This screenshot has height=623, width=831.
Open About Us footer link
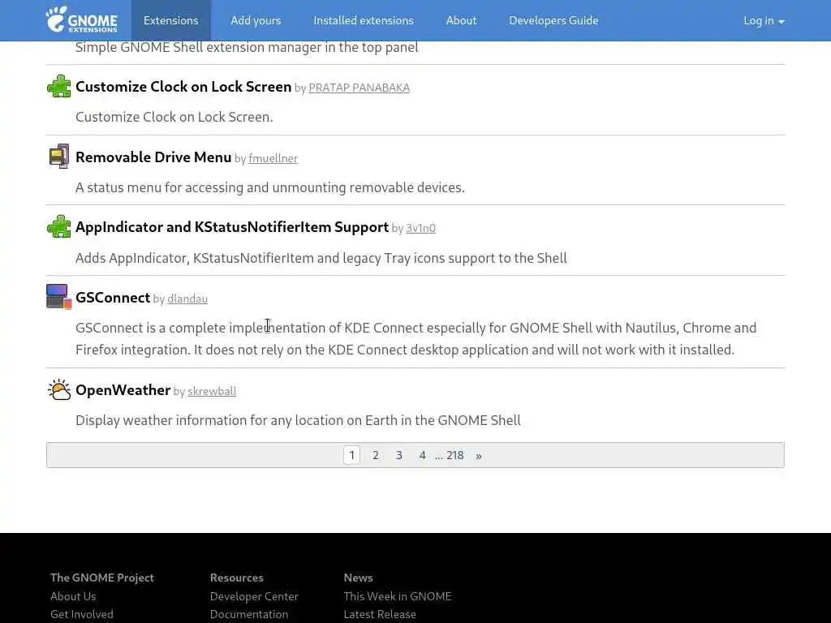(x=73, y=596)
